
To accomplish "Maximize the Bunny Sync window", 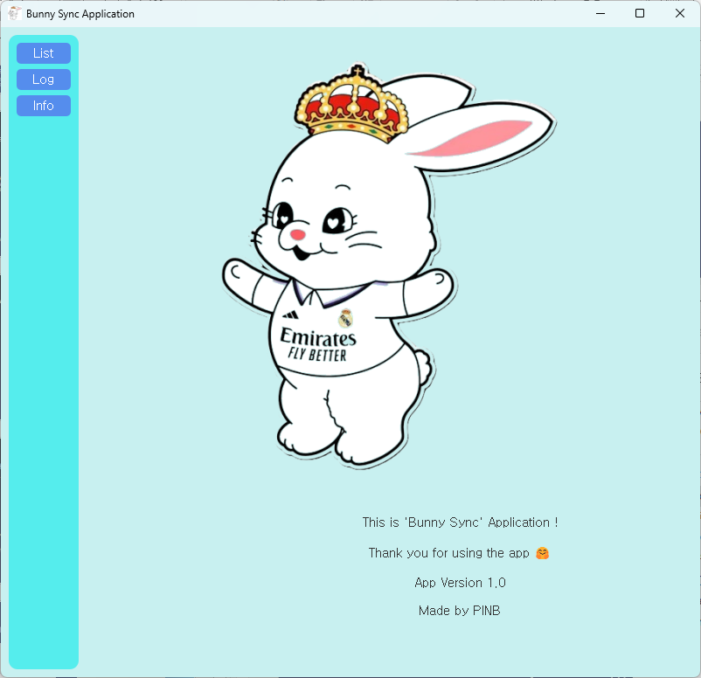I will tap(640, 14).
